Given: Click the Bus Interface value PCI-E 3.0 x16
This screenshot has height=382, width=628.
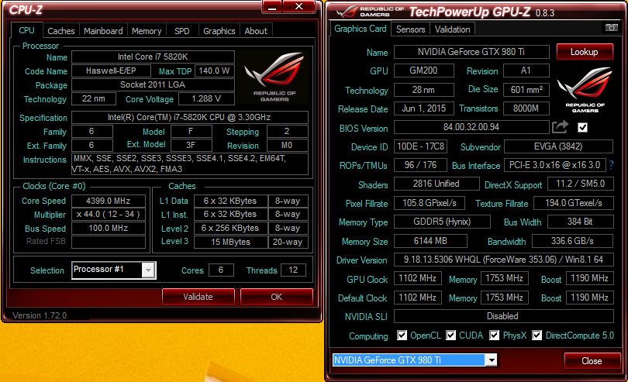Looking at the screenshot, I should [554, 165].
